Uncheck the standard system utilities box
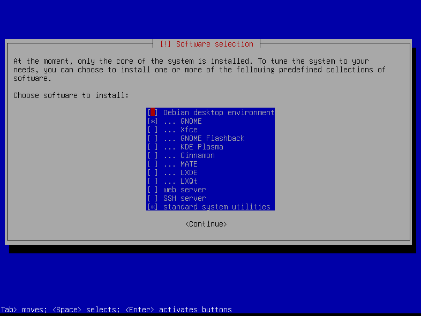This screenshot has width=421, height=316. coord(153,207)
